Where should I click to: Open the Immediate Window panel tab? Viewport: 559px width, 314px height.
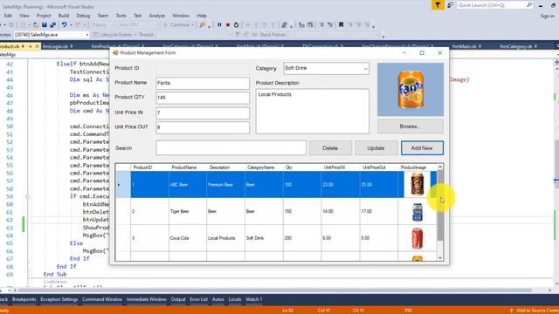point(146,299)
